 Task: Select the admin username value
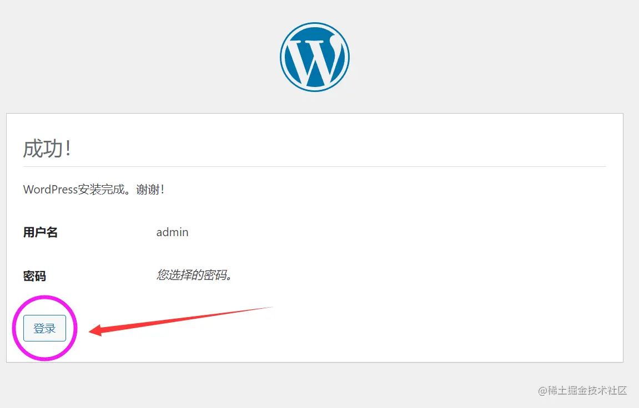pyautogui.click(x=173, y=232)
